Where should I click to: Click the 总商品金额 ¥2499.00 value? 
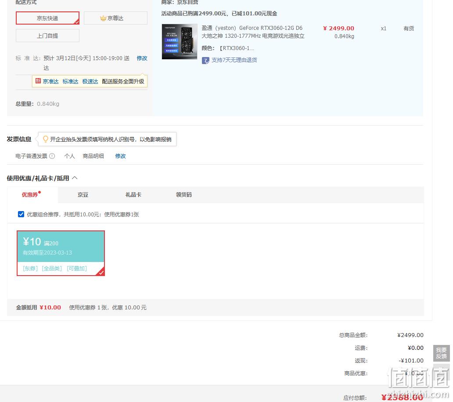[410, 335]
